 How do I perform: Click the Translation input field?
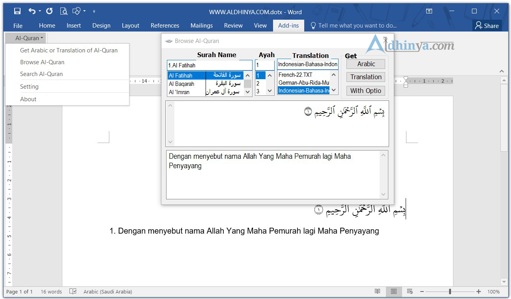click(x=308, y=65)
